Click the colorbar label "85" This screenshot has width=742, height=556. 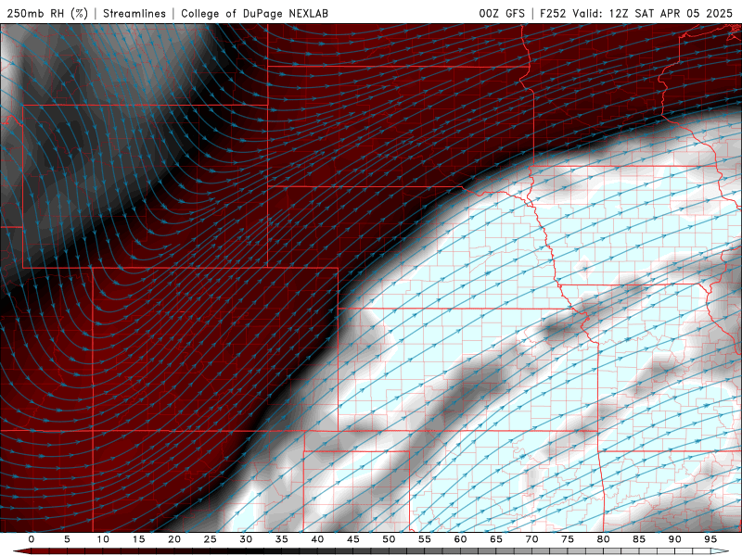point(639,539)
